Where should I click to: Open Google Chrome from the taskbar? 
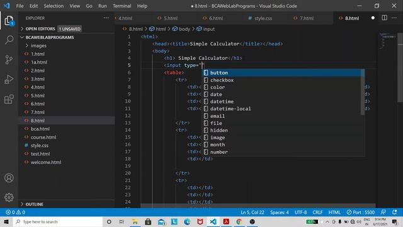[x=239, y=221]
